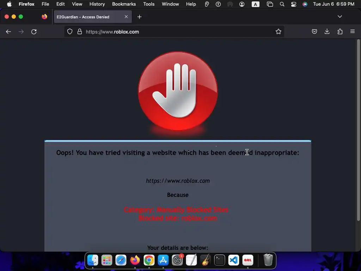Image resolution: width=361 pixels, height=271 pixels.
Task: Open the Firefox extensions panel
Action: click(340, 31)
